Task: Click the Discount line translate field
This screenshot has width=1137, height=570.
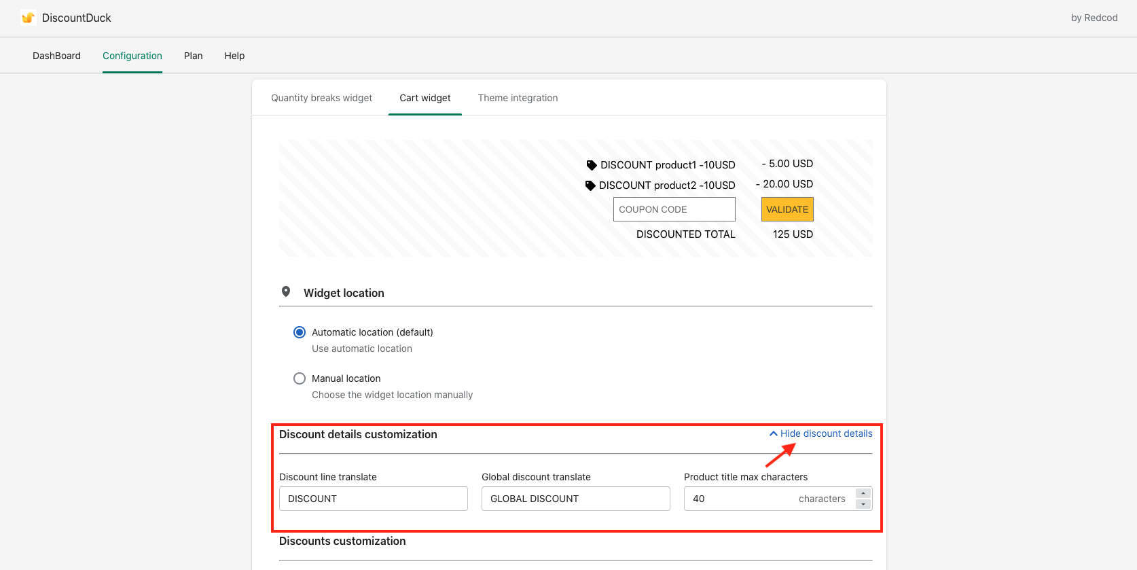Action: [373, 499]
